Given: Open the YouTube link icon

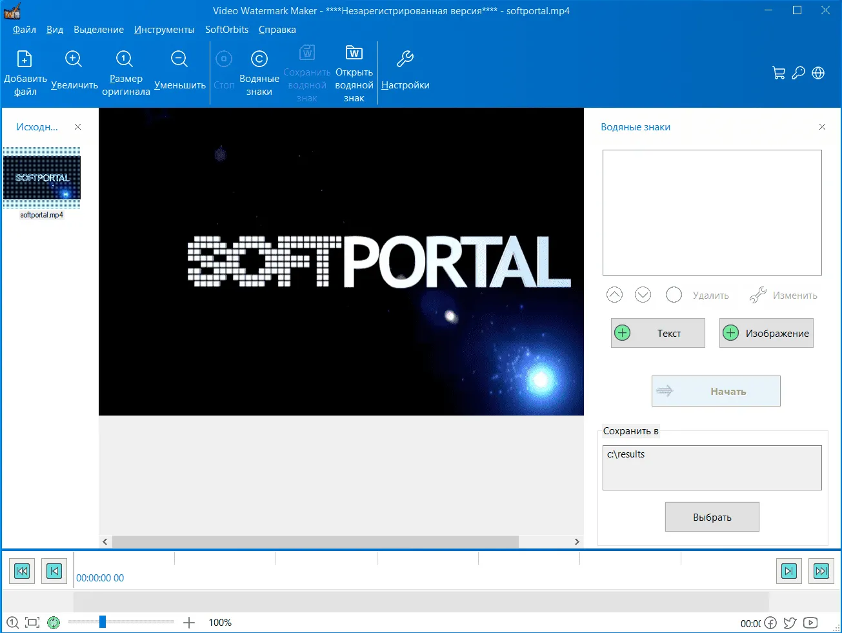Looking at the screenshot, I should click(x=810, y=623).
